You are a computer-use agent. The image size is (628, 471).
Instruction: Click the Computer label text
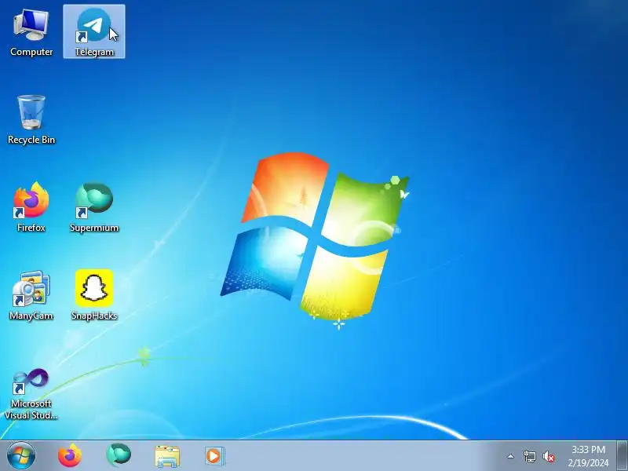31,52
